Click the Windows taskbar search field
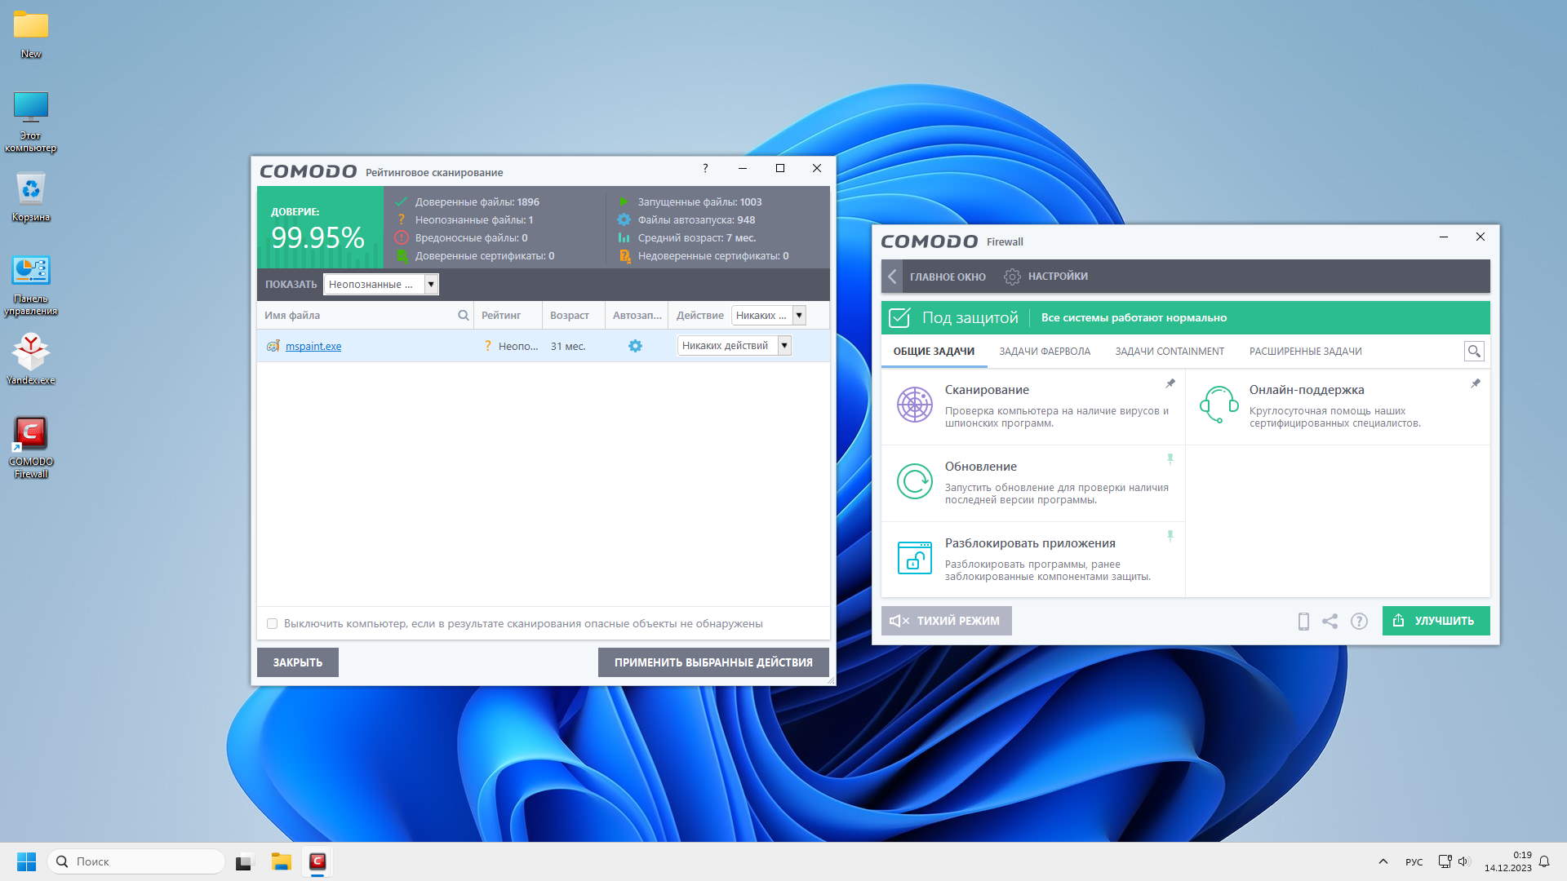 [137, 861]
